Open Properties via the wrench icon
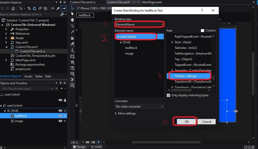The height and width of the screenshot is (149, 258). tap(58, 8)
